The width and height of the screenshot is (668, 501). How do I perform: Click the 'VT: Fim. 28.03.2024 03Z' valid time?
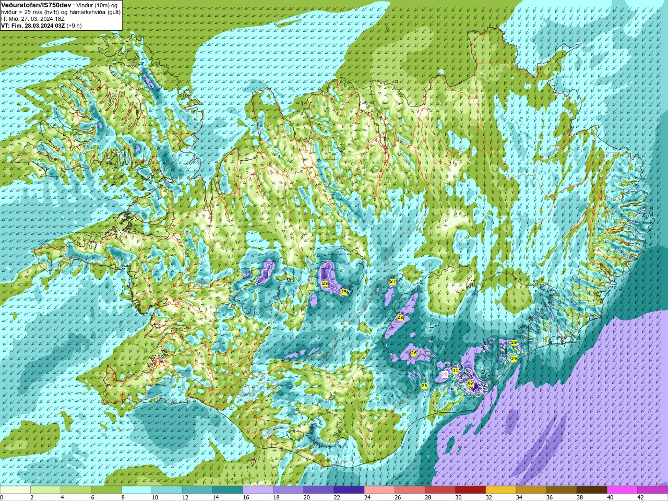coord(33,25)
